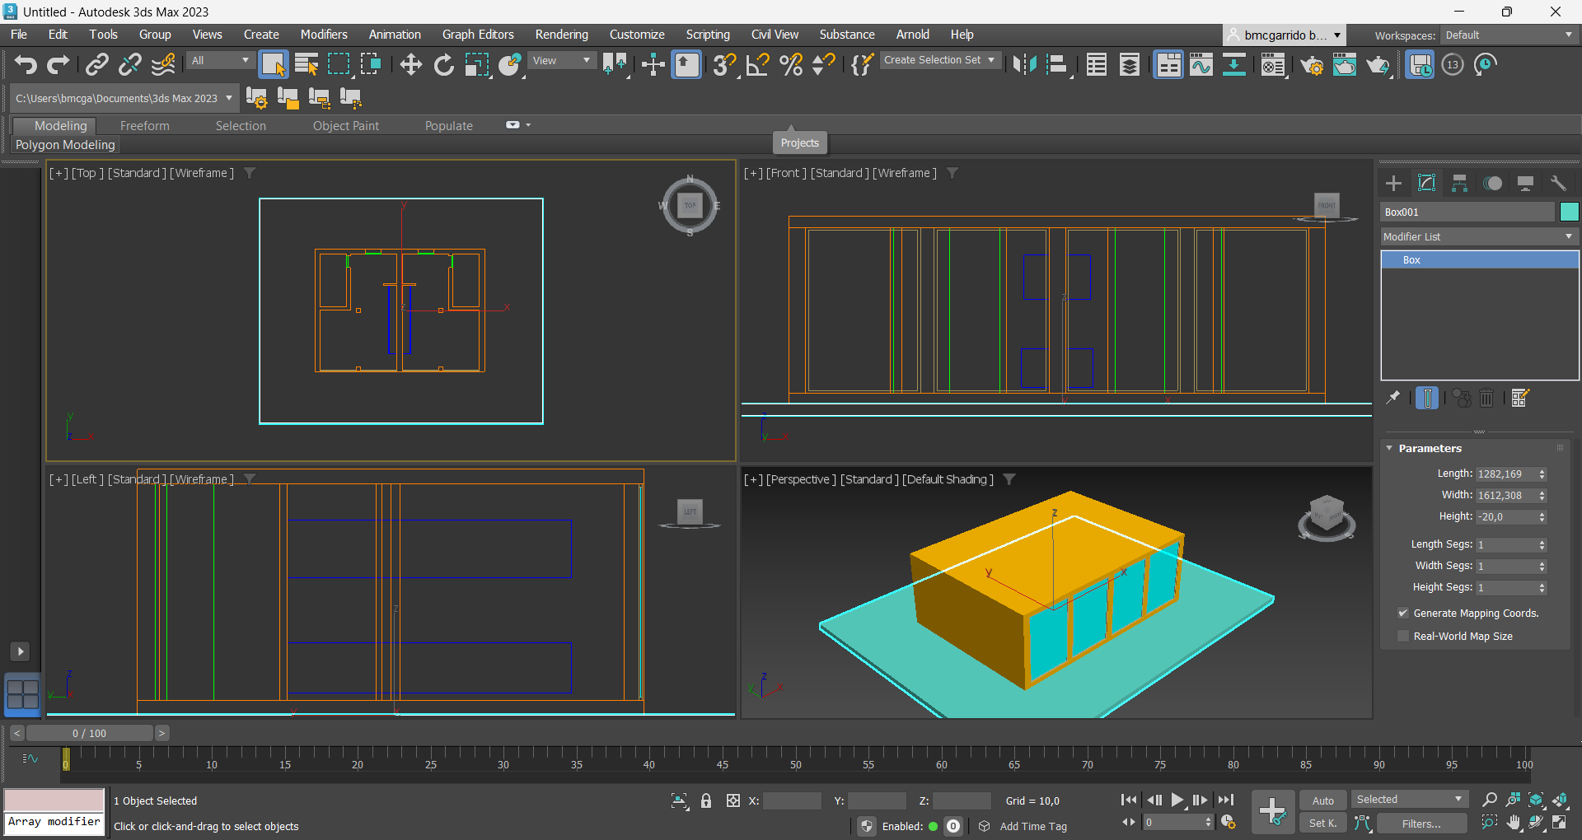The image size is (1582, 840).
Task: Click the Undo arrow icon
Action: (x=26, y=64)
